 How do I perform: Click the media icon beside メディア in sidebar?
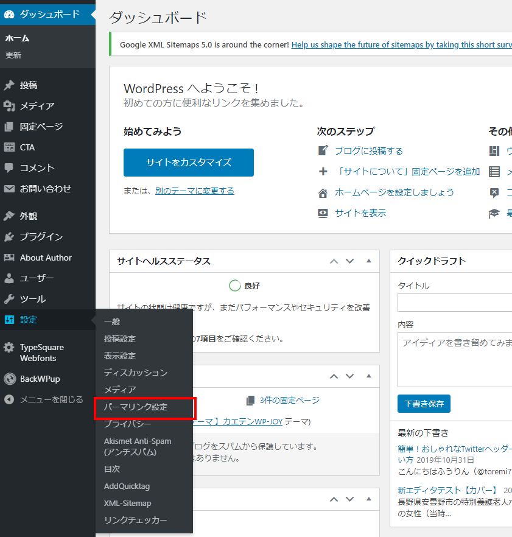9,106
